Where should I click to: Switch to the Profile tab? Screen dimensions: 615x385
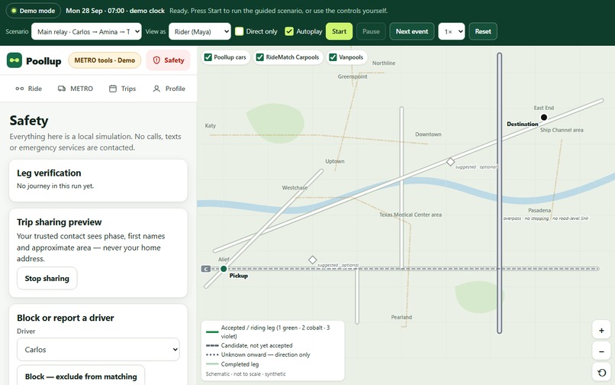point(169,89)
